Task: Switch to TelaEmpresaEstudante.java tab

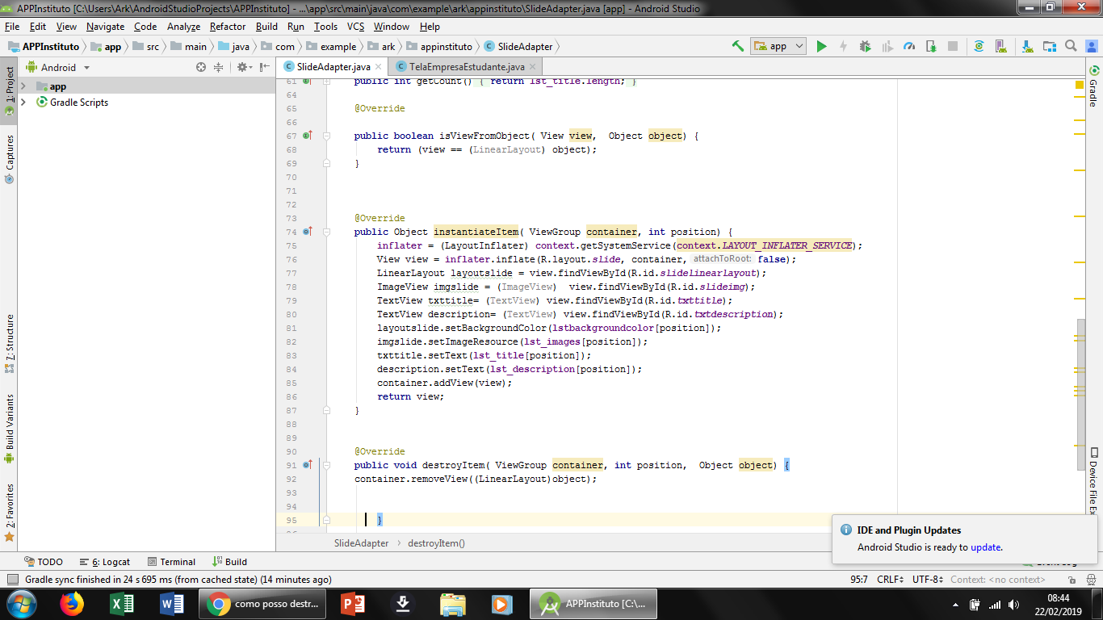Action: (x=467, y=67)
